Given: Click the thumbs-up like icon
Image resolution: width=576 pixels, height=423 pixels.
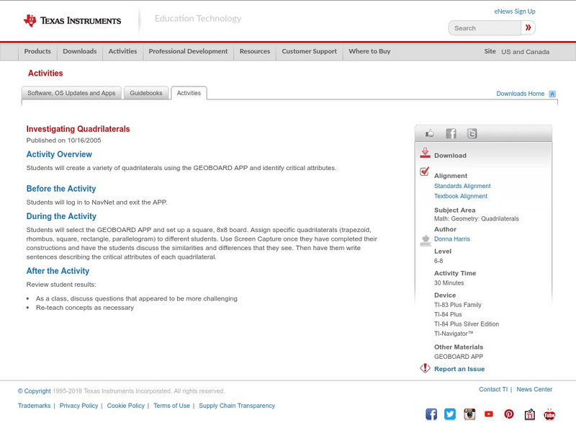Looking at the screenshot, I should click(429, 133).
